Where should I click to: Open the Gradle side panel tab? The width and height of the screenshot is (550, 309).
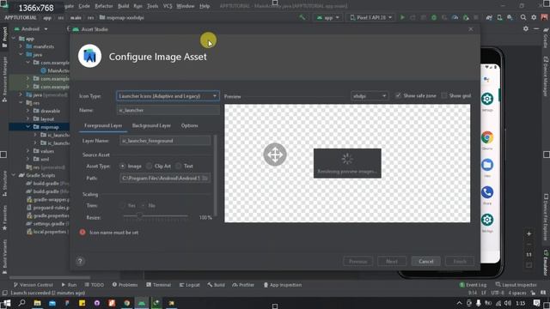click(546, 38)
